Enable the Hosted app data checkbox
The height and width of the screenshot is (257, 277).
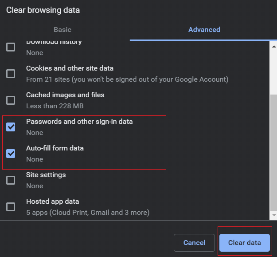click(11, 207)
